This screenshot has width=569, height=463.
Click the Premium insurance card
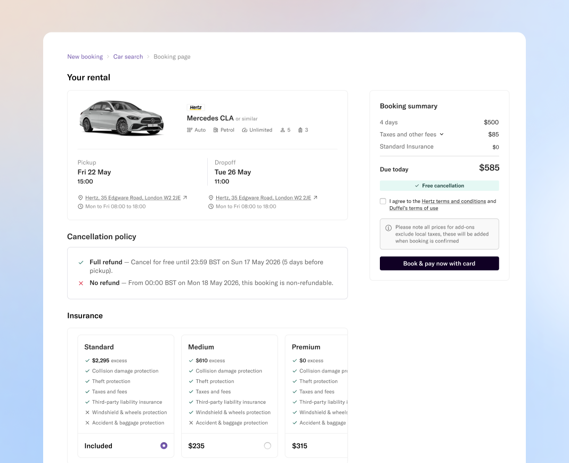[x=316, y=396]
